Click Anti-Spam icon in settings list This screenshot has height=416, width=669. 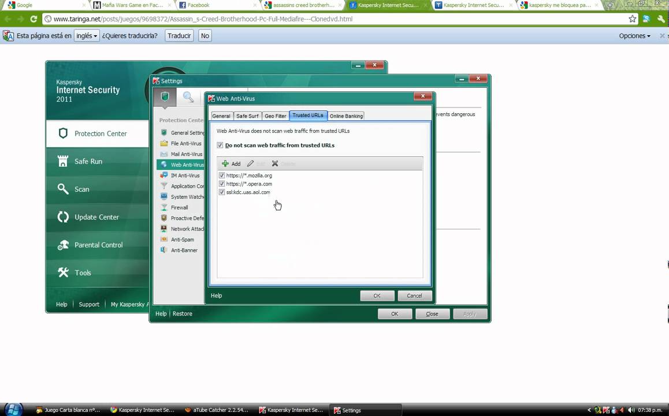coord(164,239)
